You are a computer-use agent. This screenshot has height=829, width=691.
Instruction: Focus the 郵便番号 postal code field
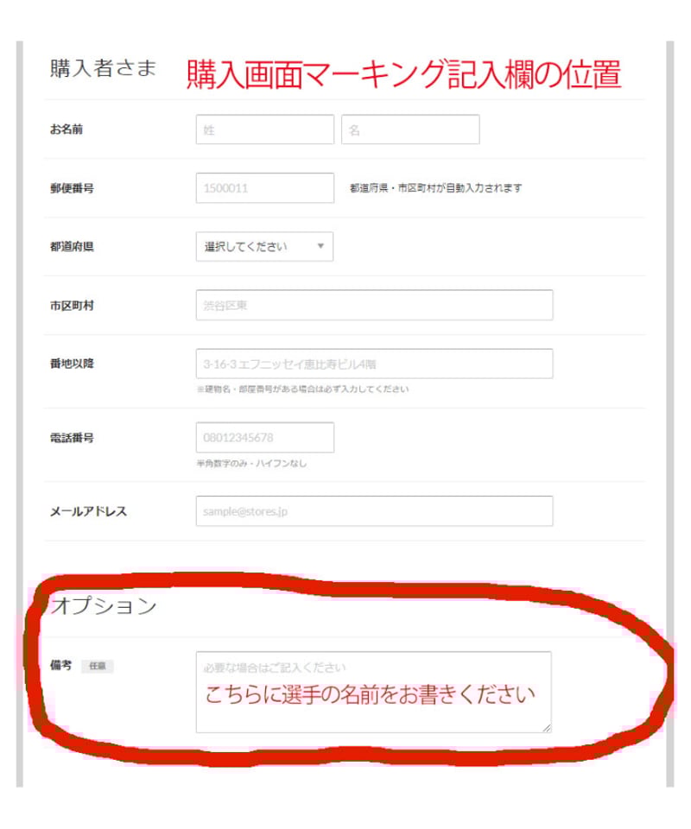click(265, 187)
